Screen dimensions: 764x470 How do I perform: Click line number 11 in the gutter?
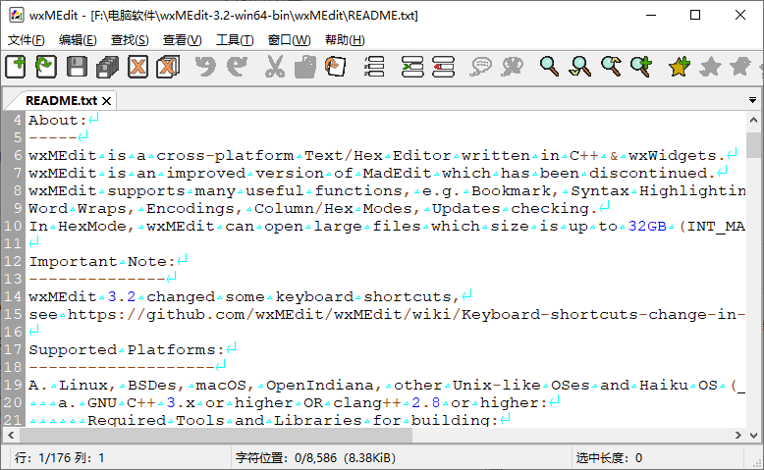click(x=13, y=244)
